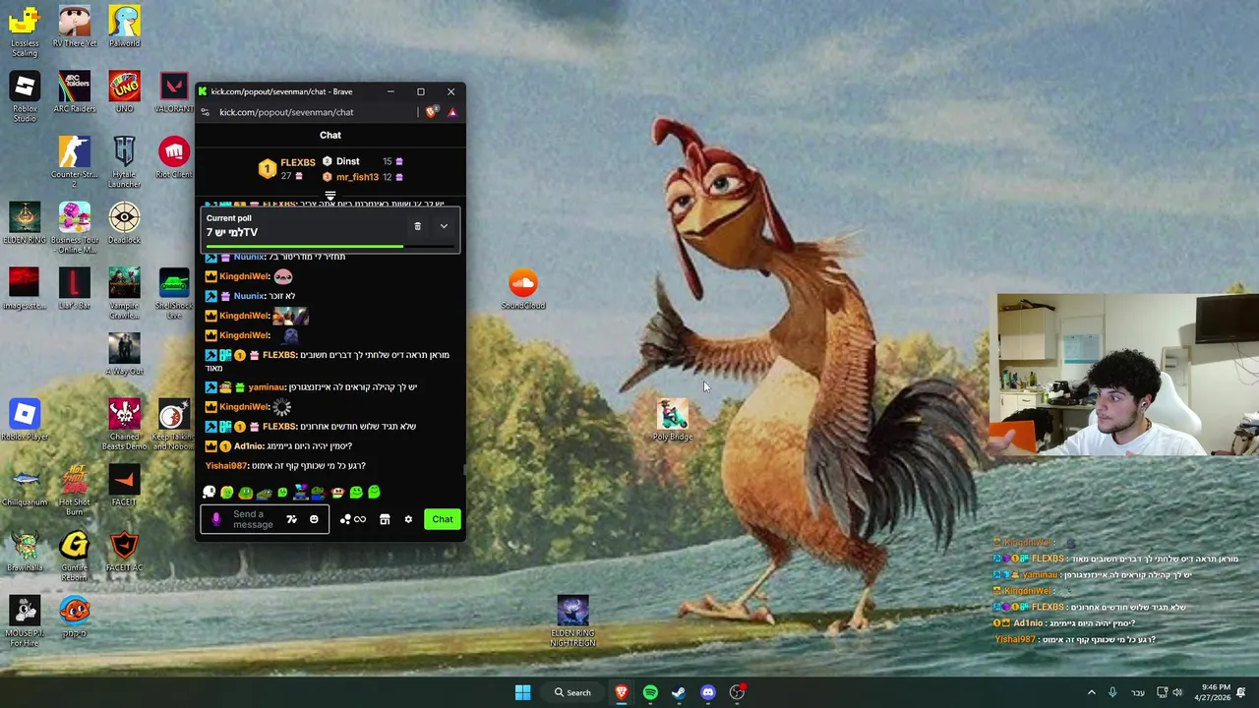Viewport: 1259px width, 708px height.
Task: Open Discord from the taskbar
Action: coord(708,692)
